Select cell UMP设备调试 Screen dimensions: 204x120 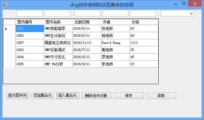[x=58, y=50]
